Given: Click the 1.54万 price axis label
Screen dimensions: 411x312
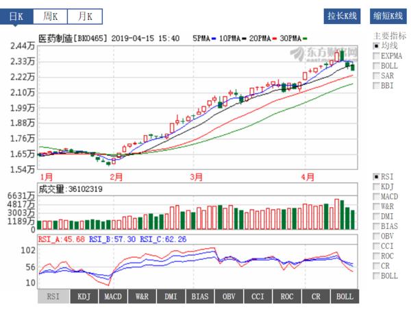Looking at the screenshot, I should [23, 169].
